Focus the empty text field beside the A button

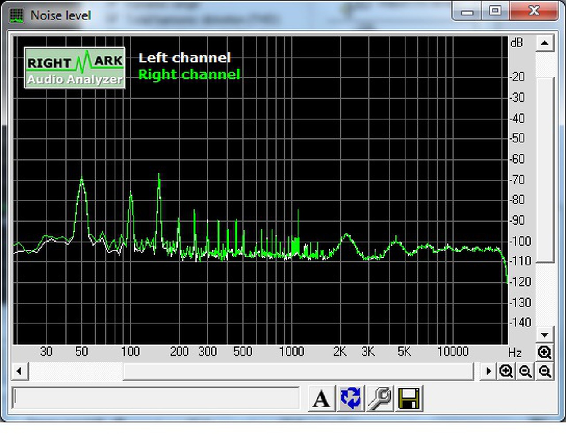[156, 398]
